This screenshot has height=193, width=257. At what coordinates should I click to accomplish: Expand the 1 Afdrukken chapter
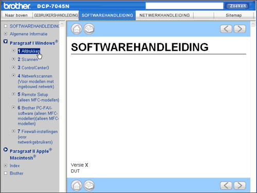13,50
